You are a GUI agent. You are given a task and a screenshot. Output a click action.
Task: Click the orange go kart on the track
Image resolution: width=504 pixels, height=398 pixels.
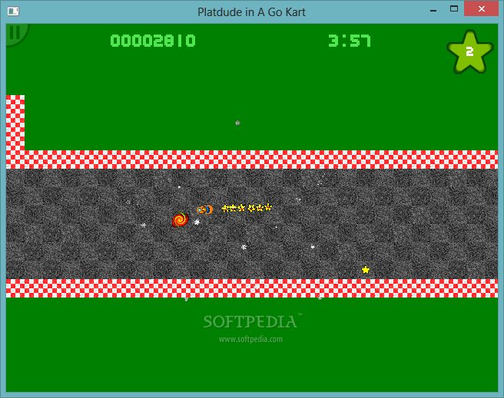(x=204, y=210)
